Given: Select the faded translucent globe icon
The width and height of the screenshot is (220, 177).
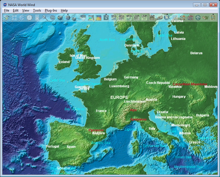Looking at the screenshot, I should [x=53, y=18].
